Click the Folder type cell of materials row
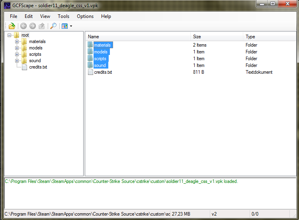Image resolution: width=299 pixels, height=220 pixels. 251,45
